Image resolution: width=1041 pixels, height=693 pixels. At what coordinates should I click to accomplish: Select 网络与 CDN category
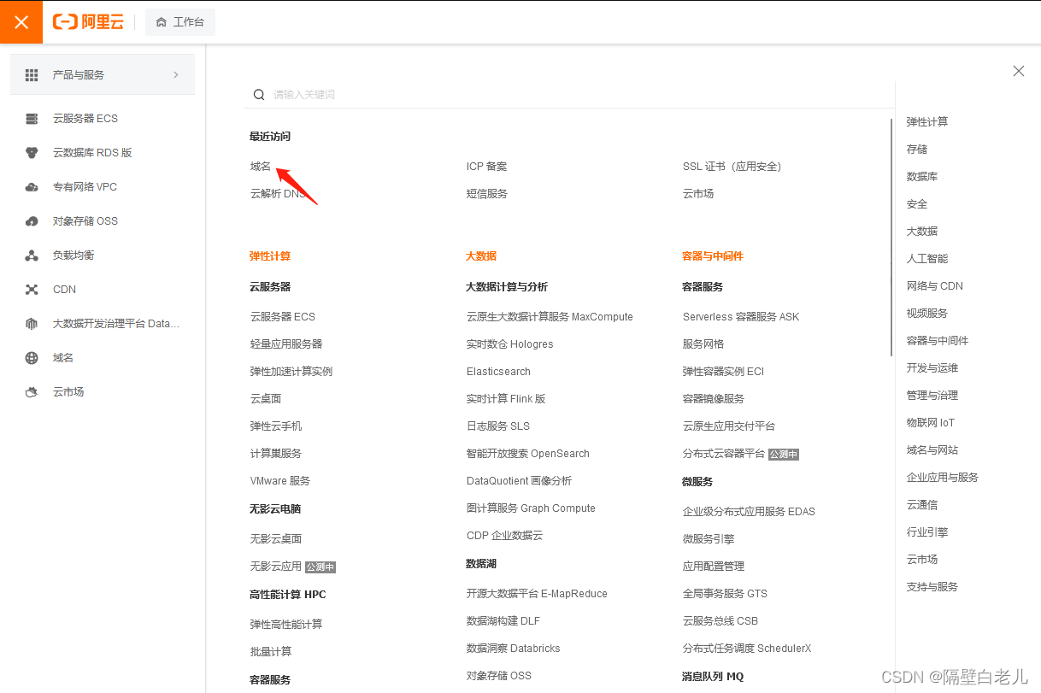click(x=934, y=286)
